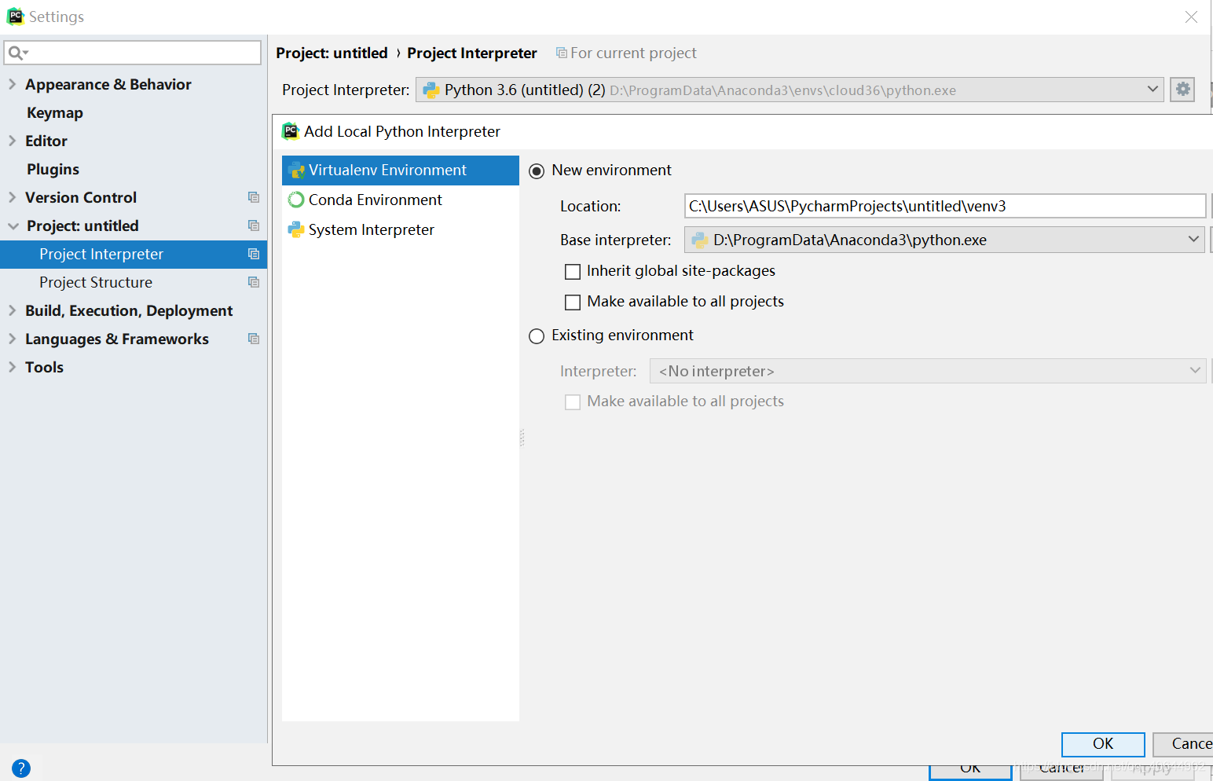The width and height of the screenshot is (1213, 781).
Task: Select the System Interpreter option
Action: tap(371, 229)
